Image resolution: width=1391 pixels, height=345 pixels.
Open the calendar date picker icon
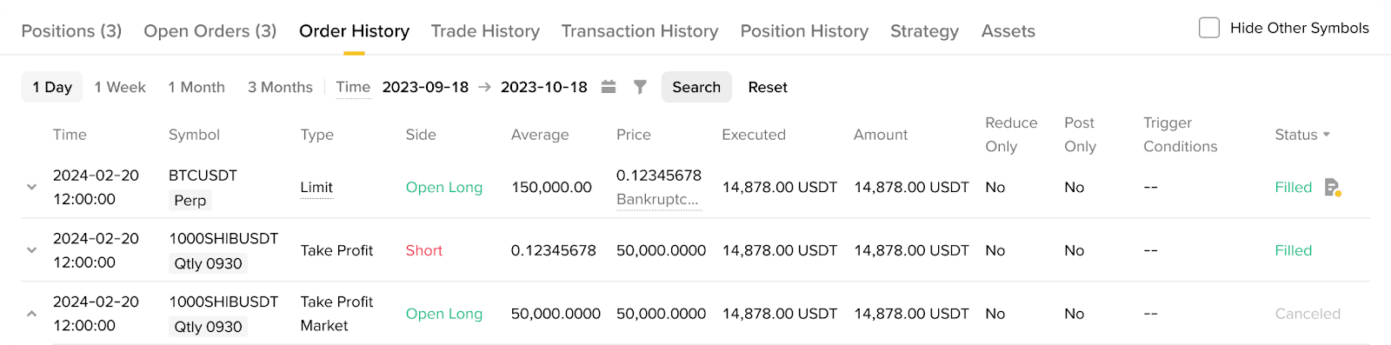coord(609,87)
